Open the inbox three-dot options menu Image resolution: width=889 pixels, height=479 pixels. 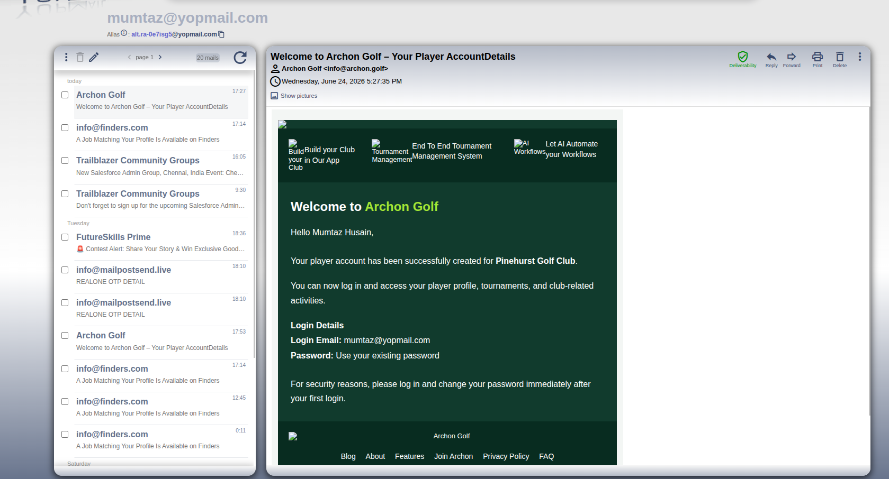pos(66,57)
